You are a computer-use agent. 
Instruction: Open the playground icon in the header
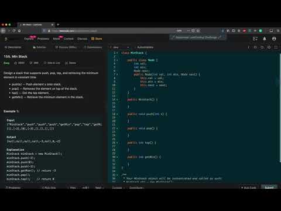[255, 39]
